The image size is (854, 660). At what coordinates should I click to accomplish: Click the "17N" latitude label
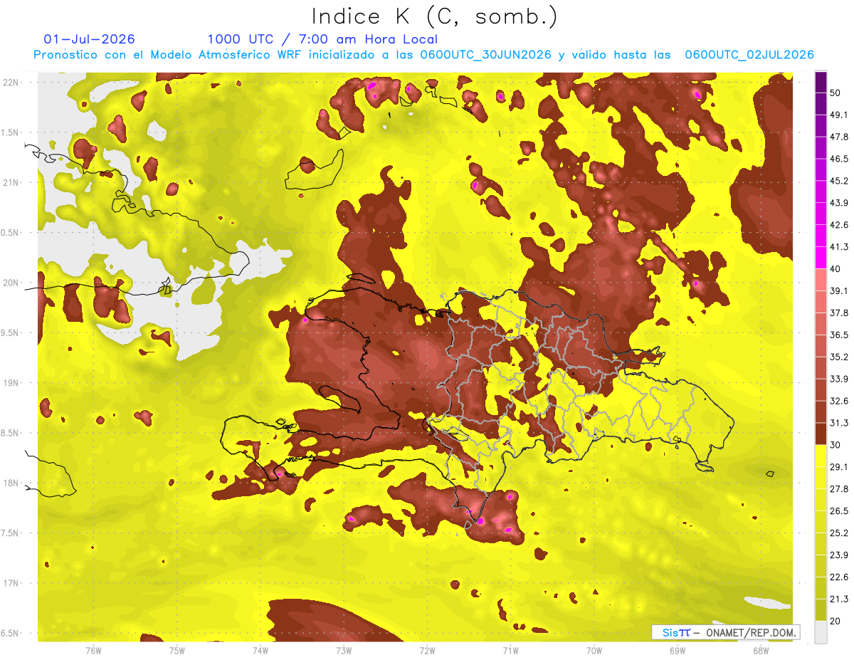12,583
